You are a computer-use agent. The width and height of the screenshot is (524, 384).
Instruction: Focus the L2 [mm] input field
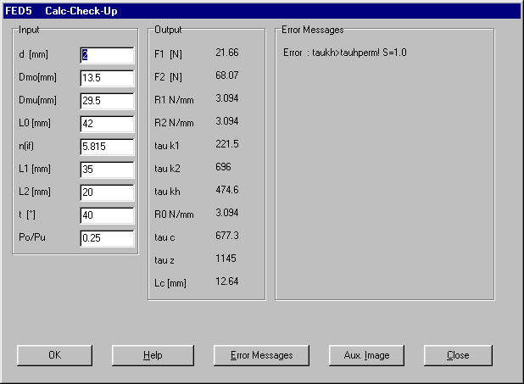(x=107, y=192)
